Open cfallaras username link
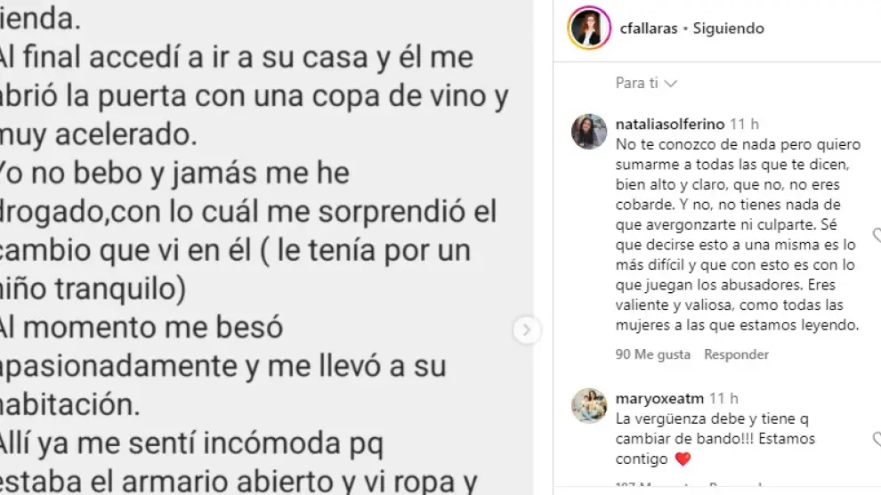Viewport: 881px width, 495px height. coord(649,28)
